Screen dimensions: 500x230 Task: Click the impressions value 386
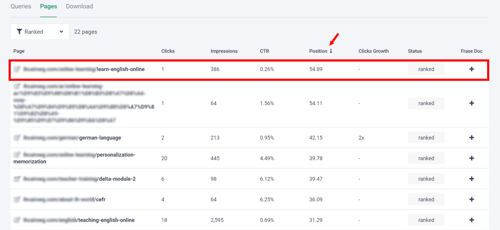tap(215, 69)
